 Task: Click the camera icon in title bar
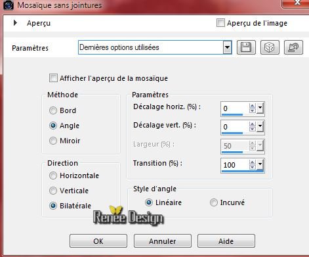tap(9, 5)
